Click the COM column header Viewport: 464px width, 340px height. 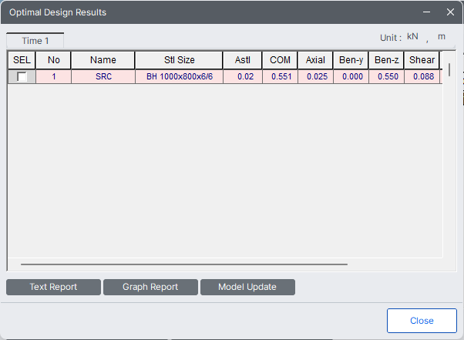[x=280, y=60]
